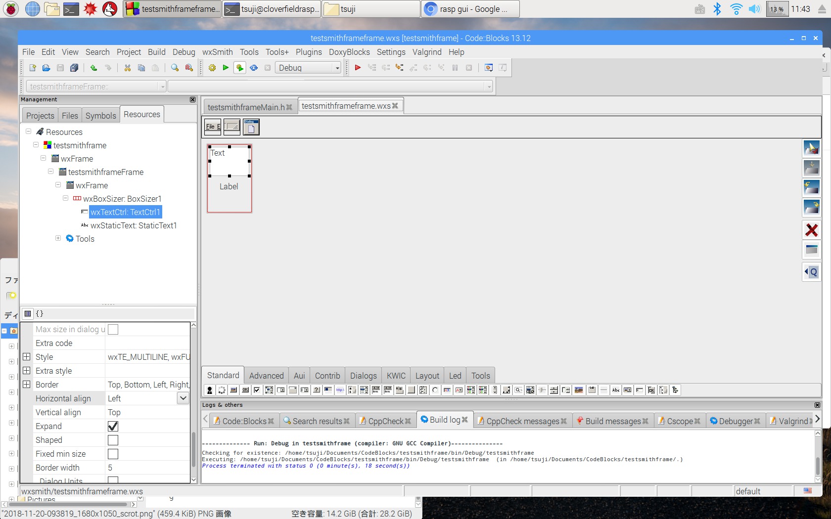Click the green Run icon

(x=226, y=68)
